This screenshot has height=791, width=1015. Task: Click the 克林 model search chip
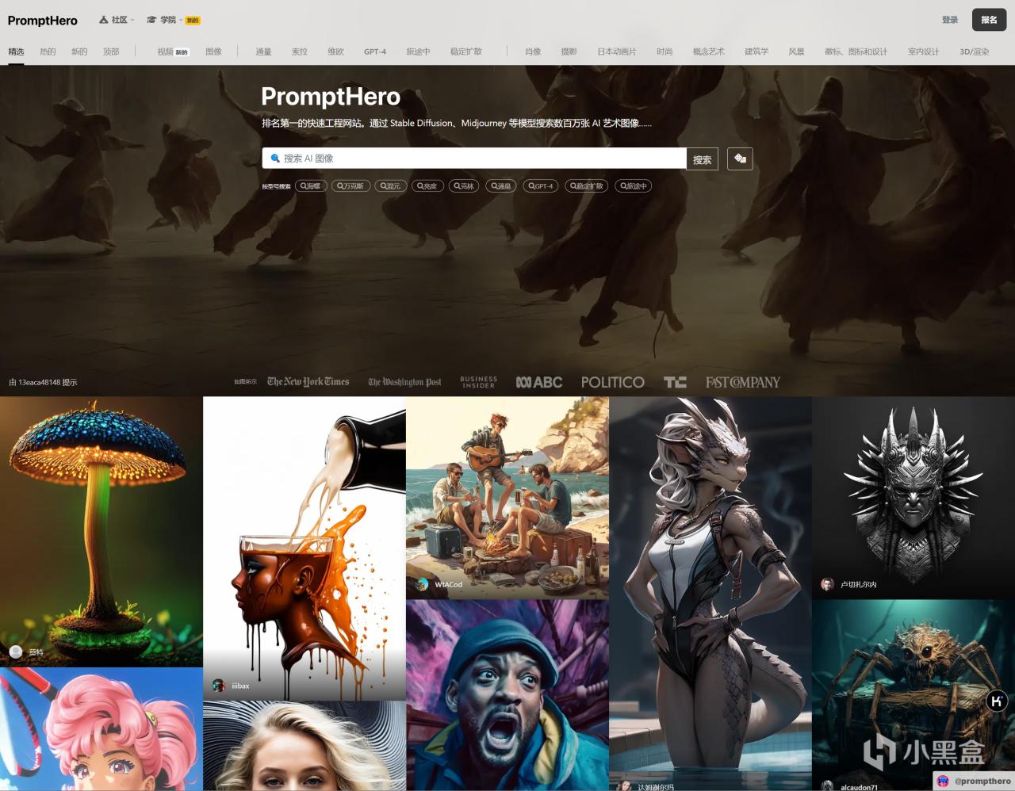click(x=464, y=186)
